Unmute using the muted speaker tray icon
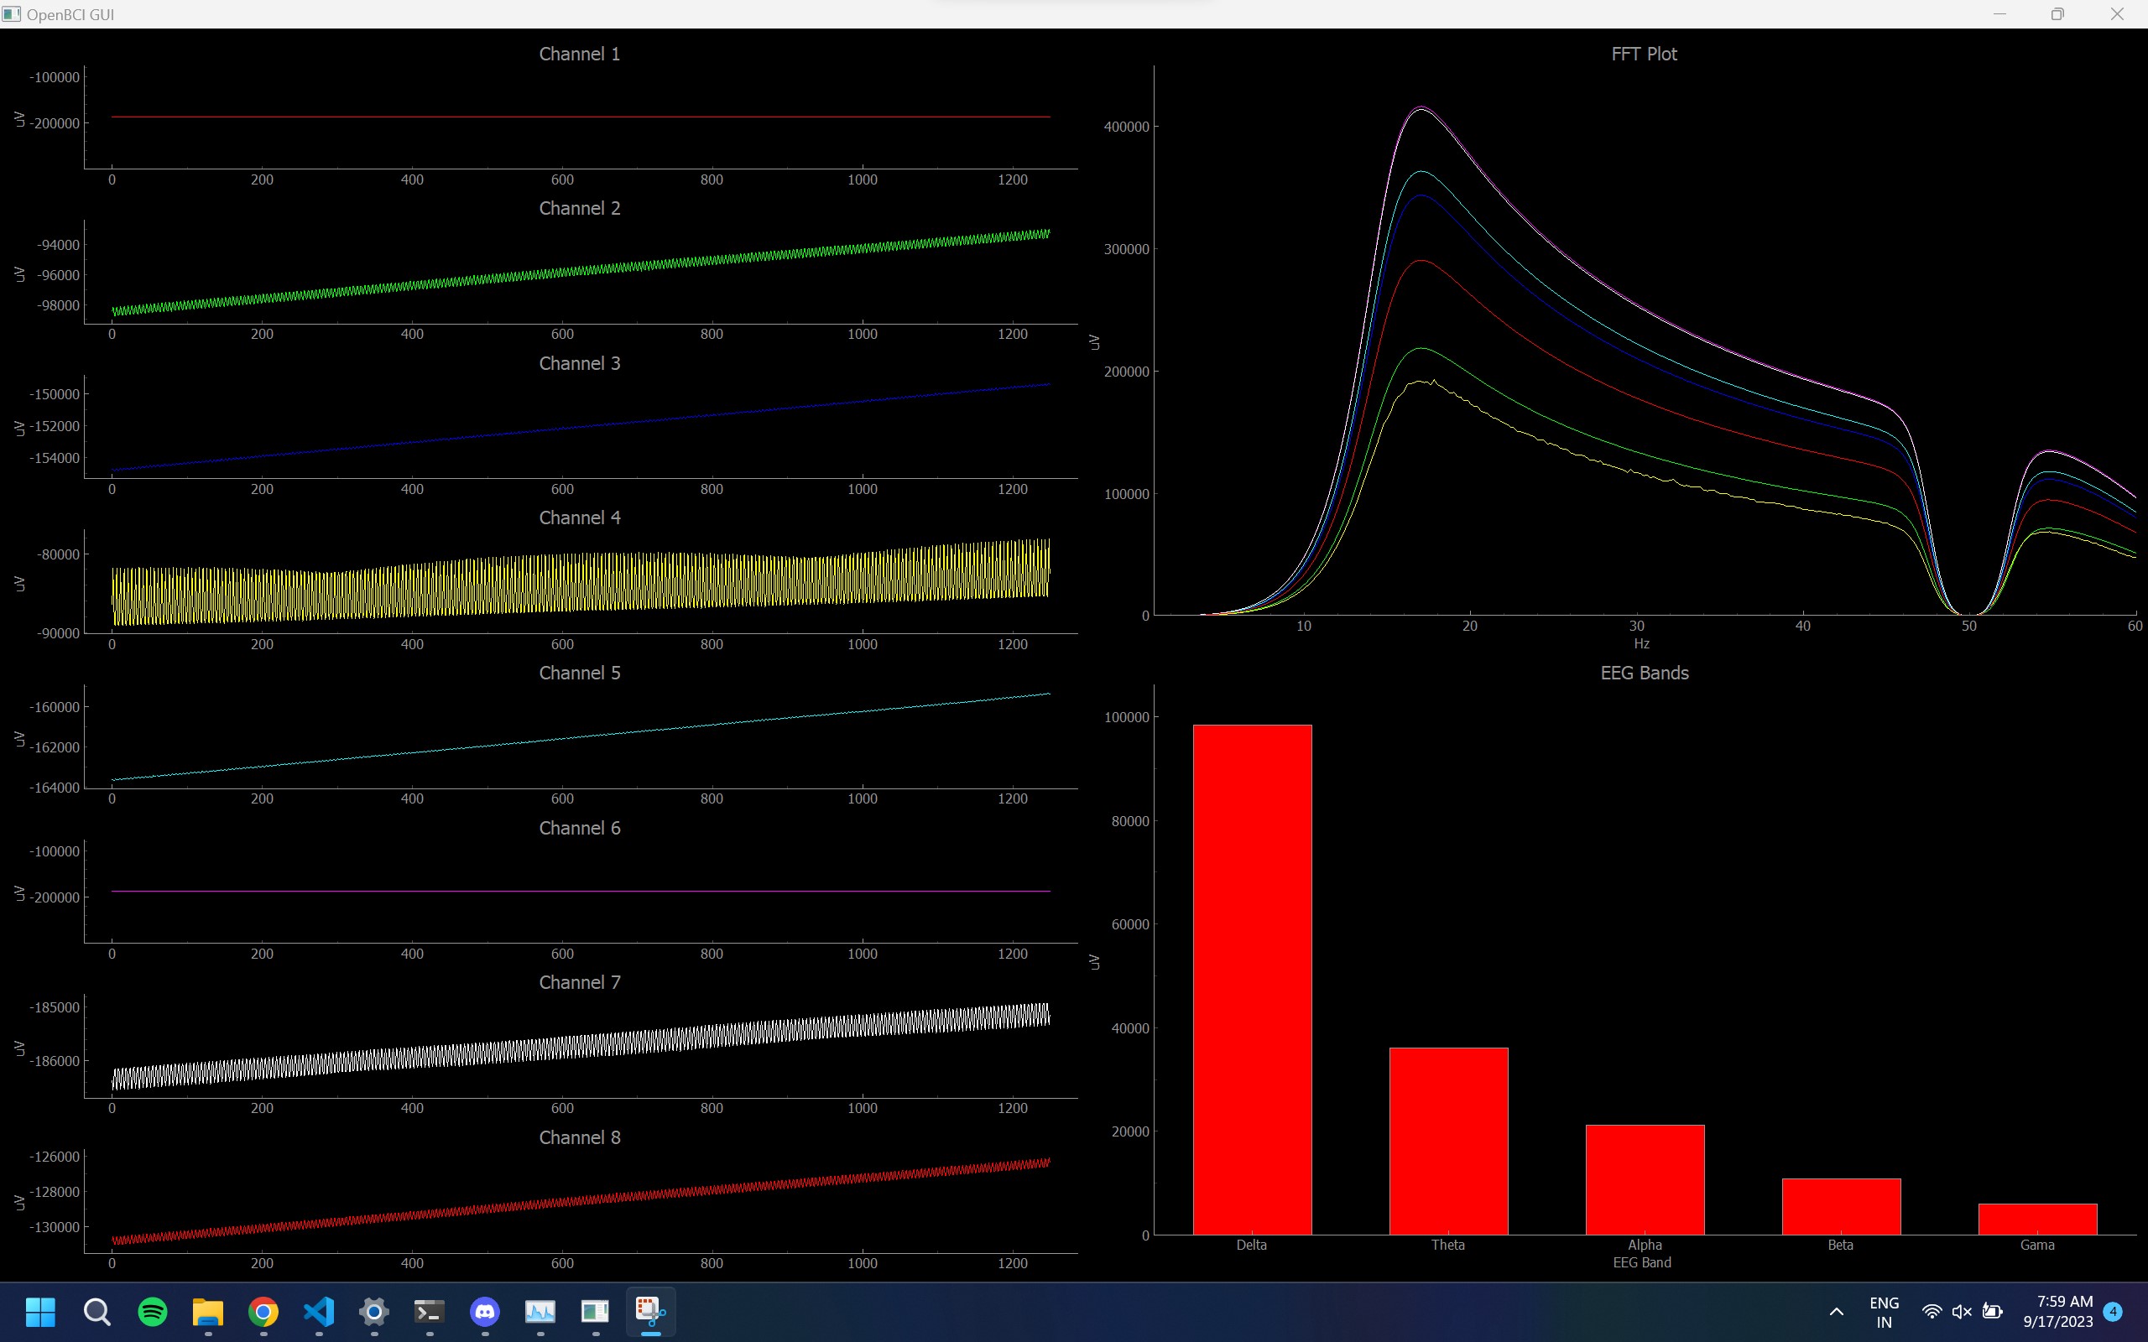The image size is (2148, 1342). 1962,1311
